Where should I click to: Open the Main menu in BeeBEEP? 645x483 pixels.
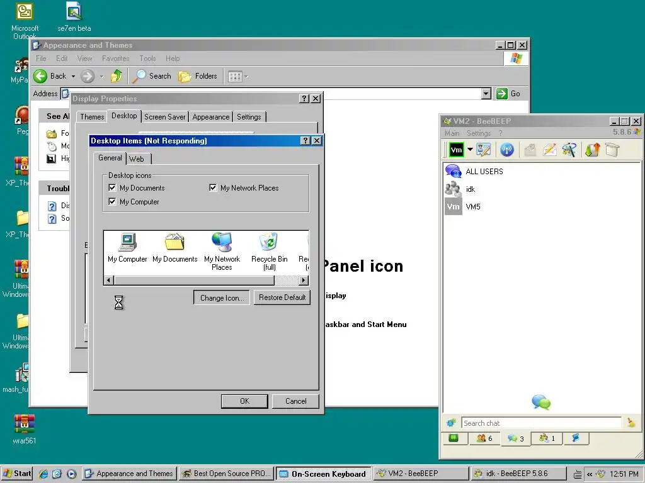(452, 133)
